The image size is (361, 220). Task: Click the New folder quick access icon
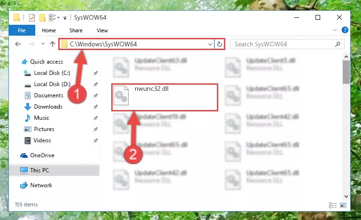click(x=42, y=18)
